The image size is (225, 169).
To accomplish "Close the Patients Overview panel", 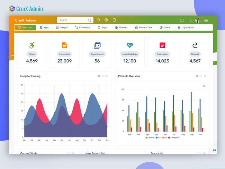I will click(205, 76).
